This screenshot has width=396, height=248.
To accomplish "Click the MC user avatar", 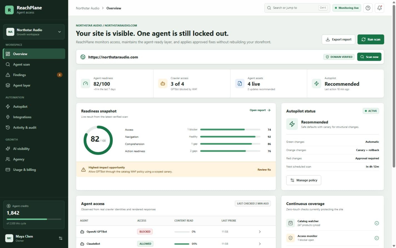I will [x=9, y=238].
